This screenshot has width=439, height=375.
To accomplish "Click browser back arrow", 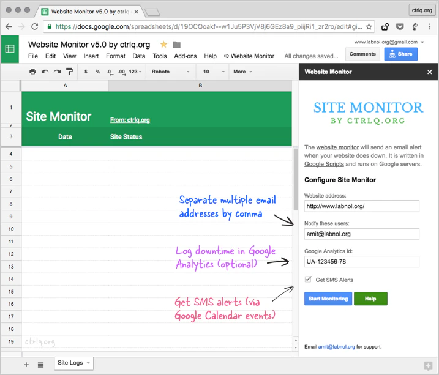I will point(9,26).
